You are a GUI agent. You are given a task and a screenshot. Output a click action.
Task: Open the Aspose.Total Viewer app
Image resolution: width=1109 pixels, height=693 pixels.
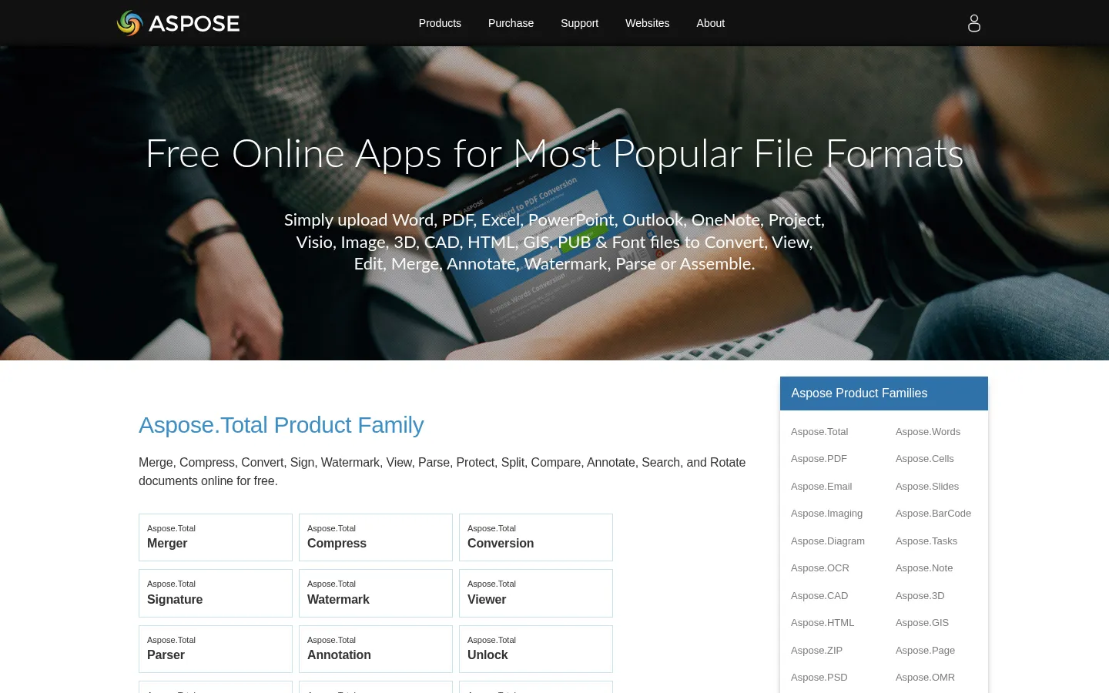(x=536, y=593)
